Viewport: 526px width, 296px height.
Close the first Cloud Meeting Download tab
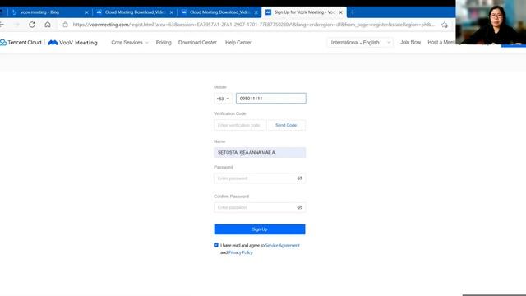click(172, 12)
